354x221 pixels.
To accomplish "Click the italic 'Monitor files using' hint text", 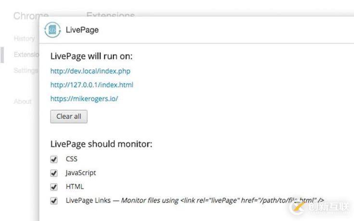I will point(150,201).
